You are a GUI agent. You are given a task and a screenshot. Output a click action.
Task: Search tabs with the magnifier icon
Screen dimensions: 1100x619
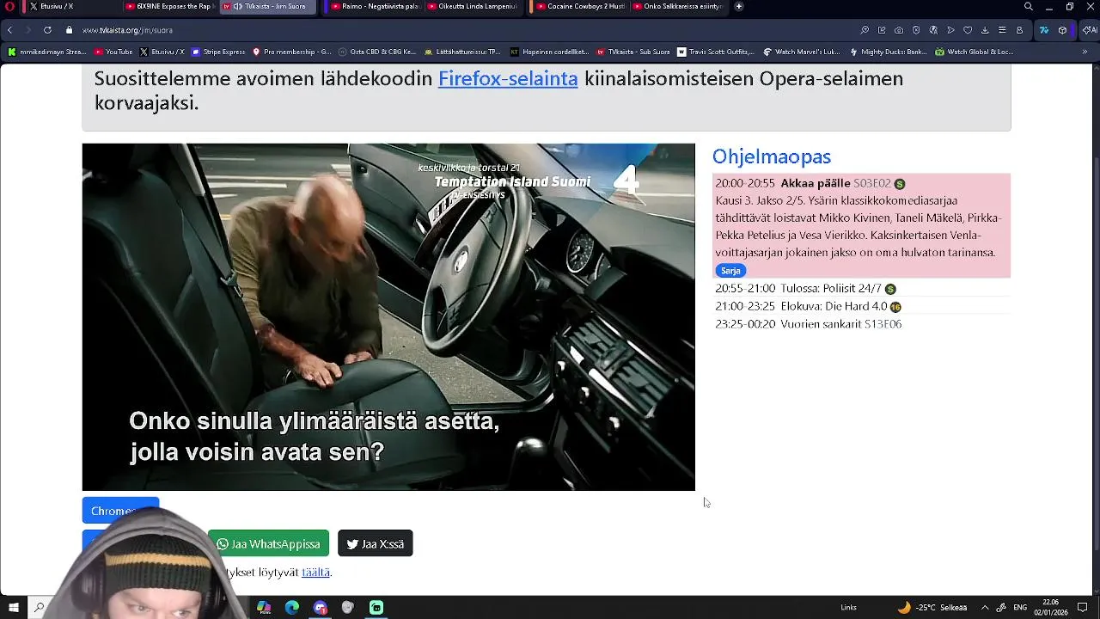[x=1029, y=6]
